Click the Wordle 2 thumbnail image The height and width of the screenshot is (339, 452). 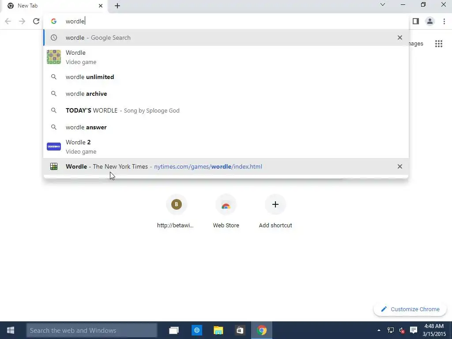point(54,147)
